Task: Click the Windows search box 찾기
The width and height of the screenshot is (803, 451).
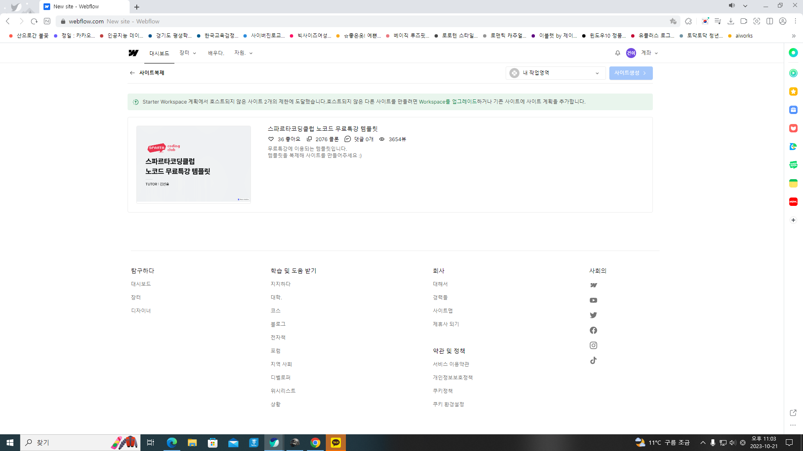Action: click(79, 443)
